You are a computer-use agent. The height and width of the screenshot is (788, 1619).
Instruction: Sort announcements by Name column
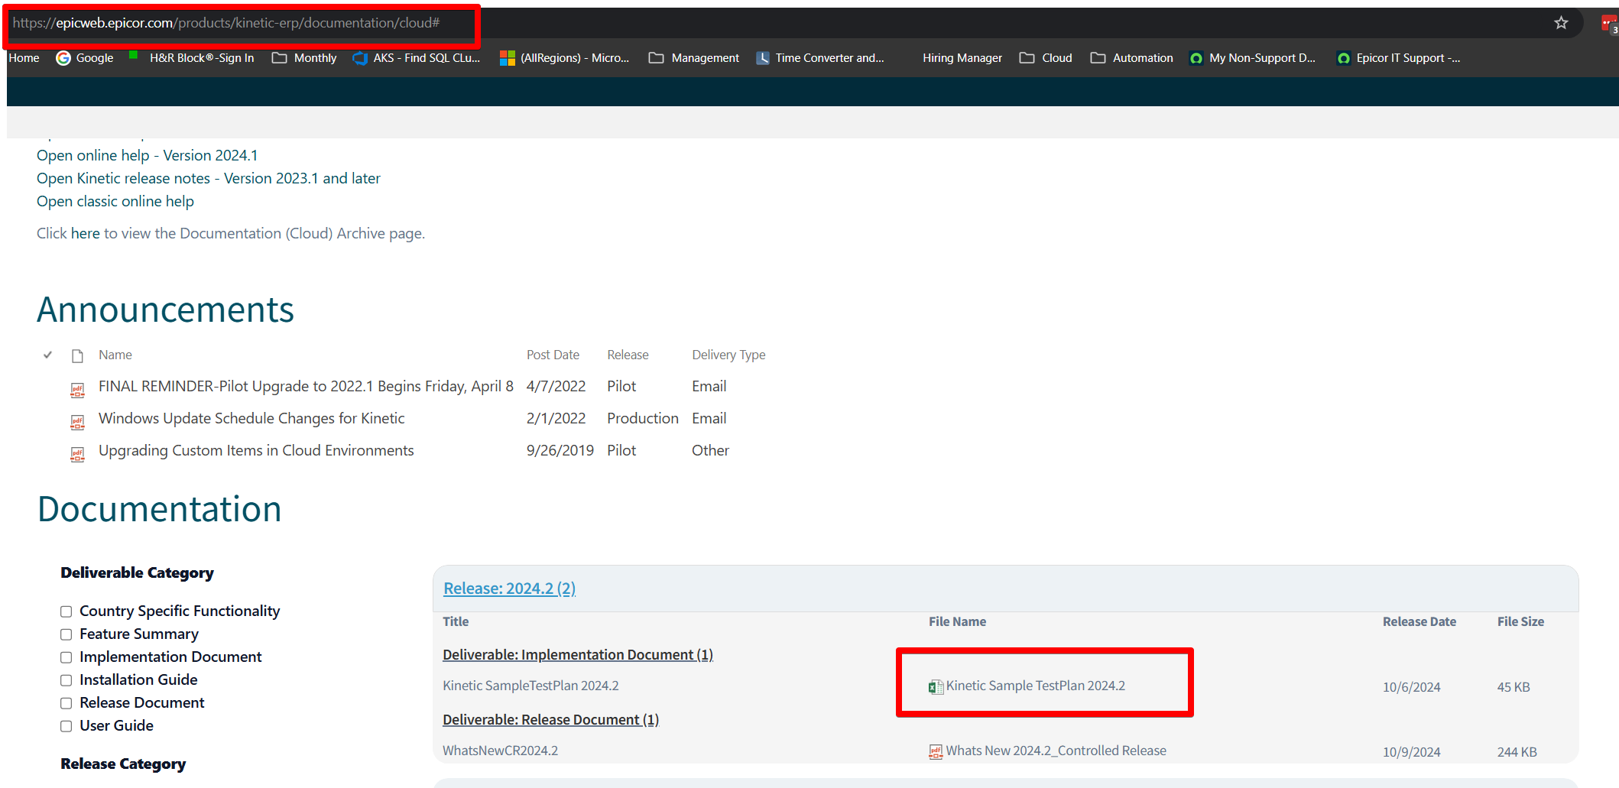(x=115, y=355)
